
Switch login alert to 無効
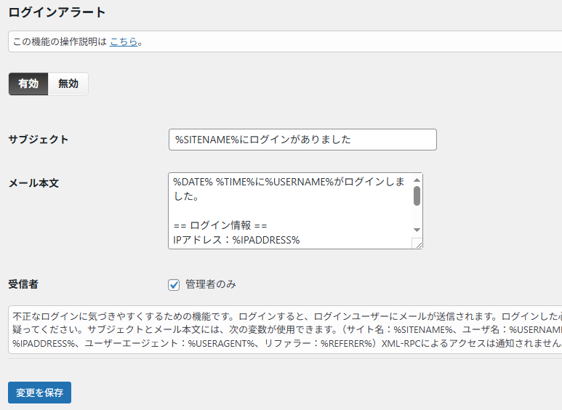[x=68, y=84]
